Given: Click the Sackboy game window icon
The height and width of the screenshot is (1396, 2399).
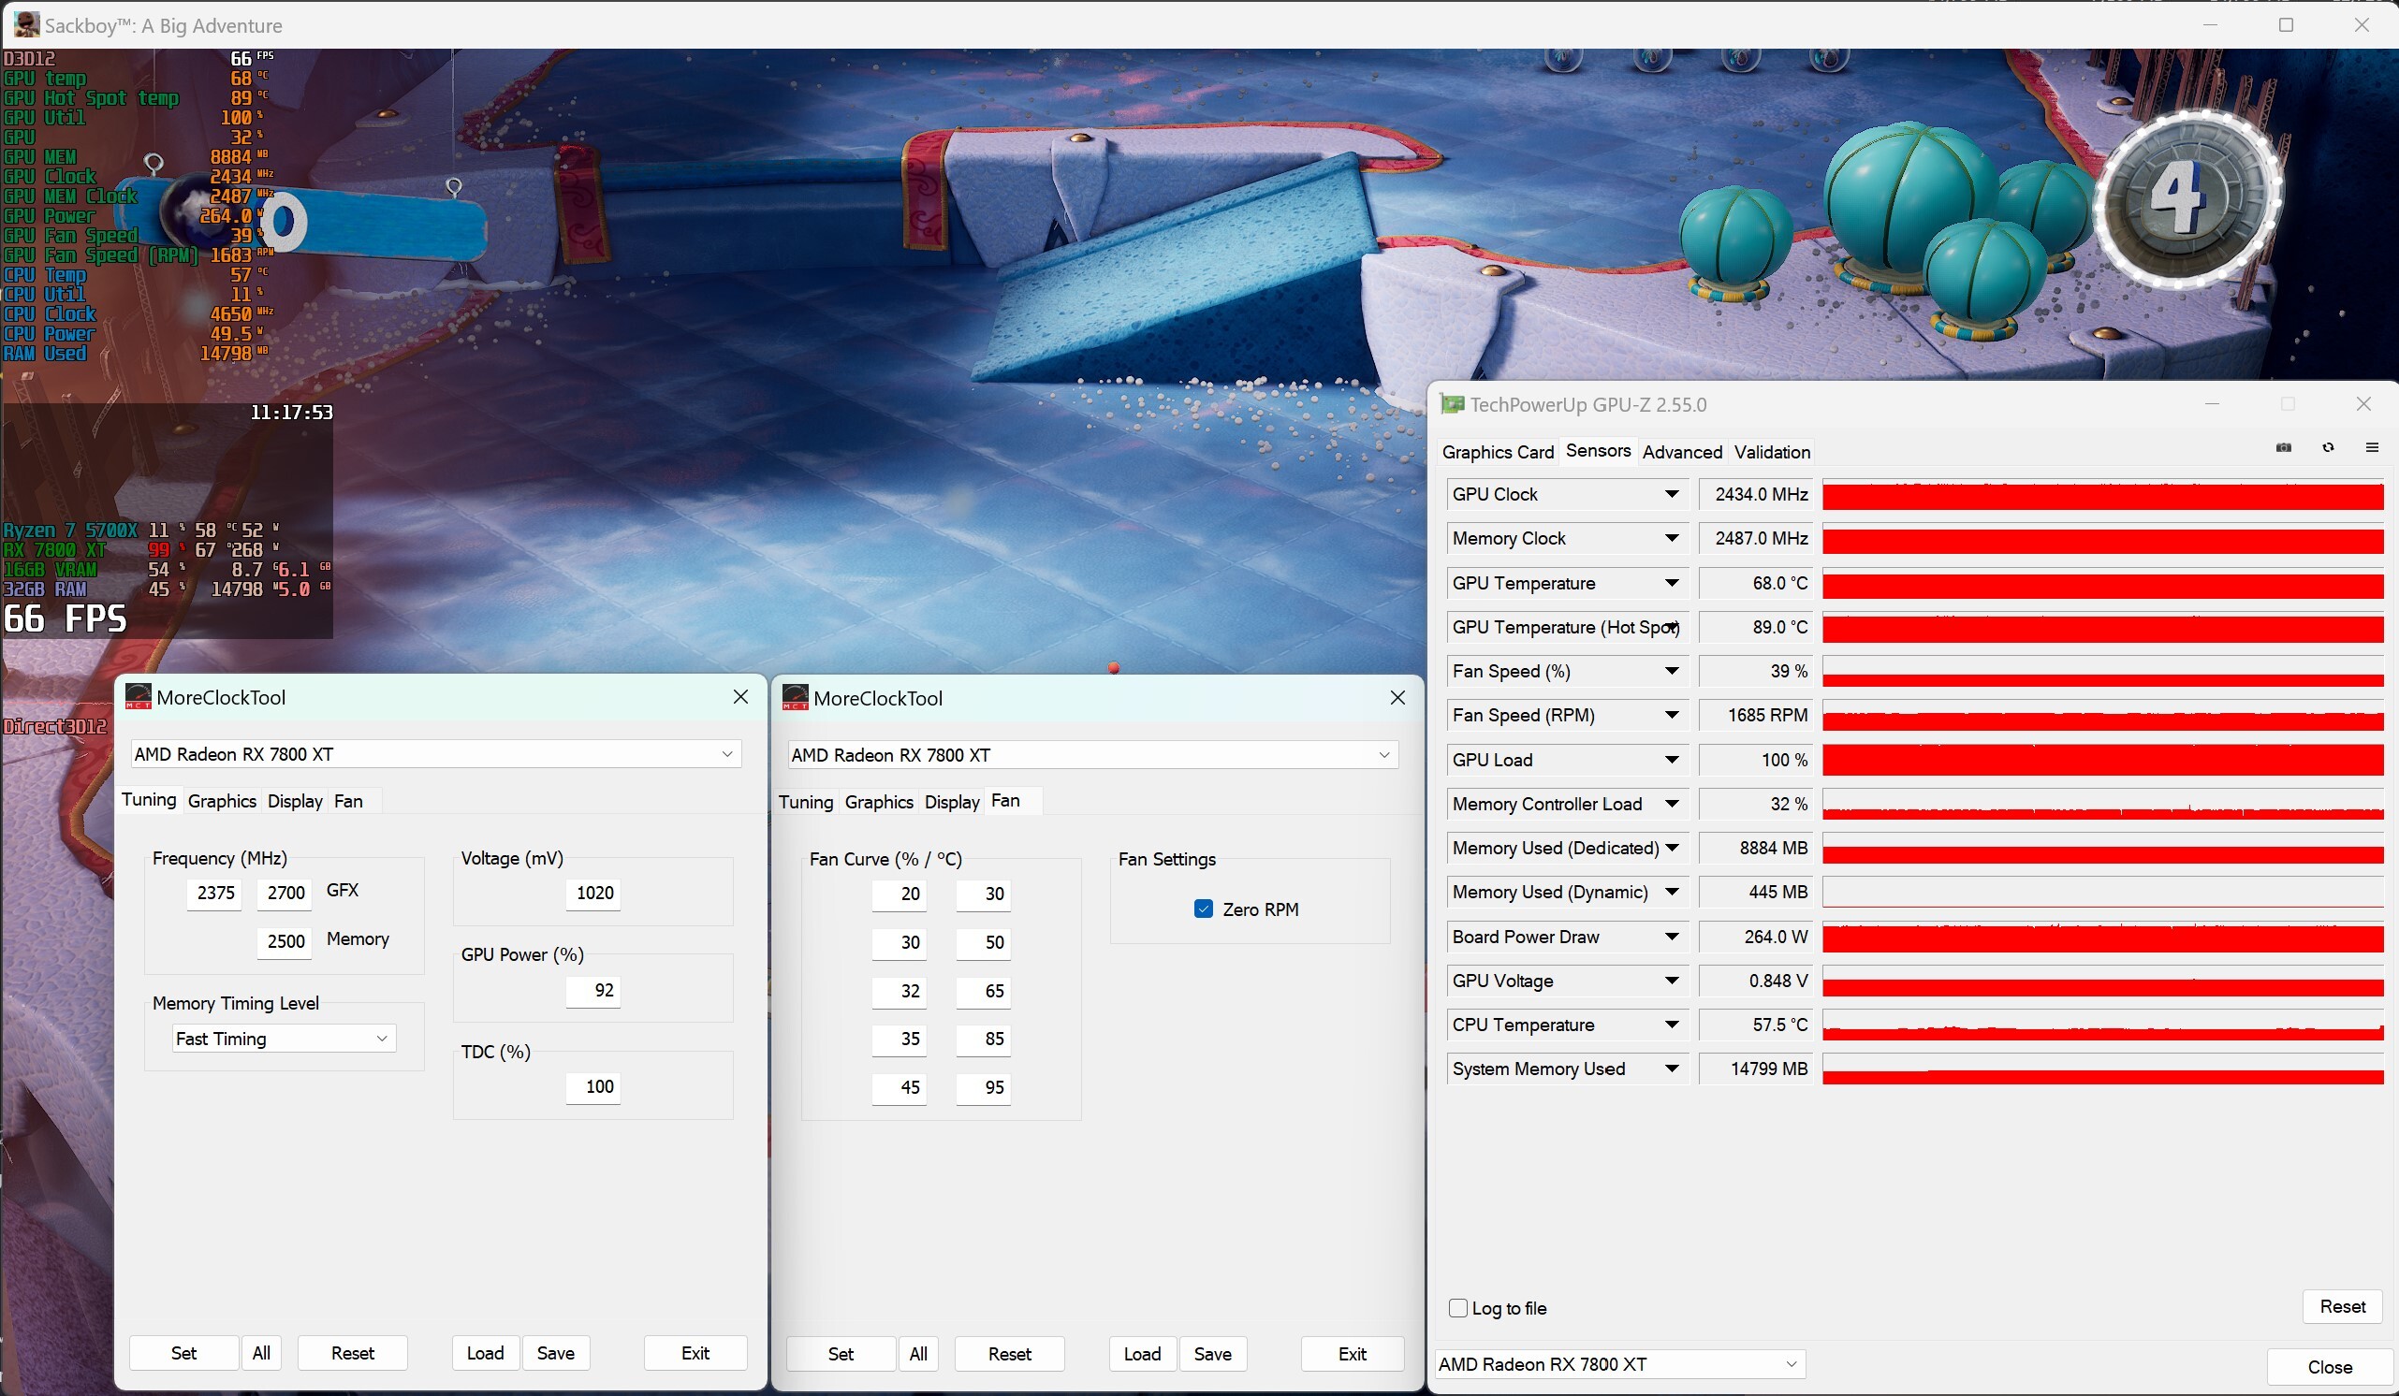Looking at the screenshot, I should 26,24.
